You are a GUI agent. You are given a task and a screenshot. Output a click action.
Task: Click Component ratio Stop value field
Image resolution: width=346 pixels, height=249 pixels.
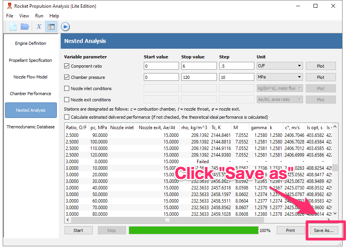click(199, 66)
